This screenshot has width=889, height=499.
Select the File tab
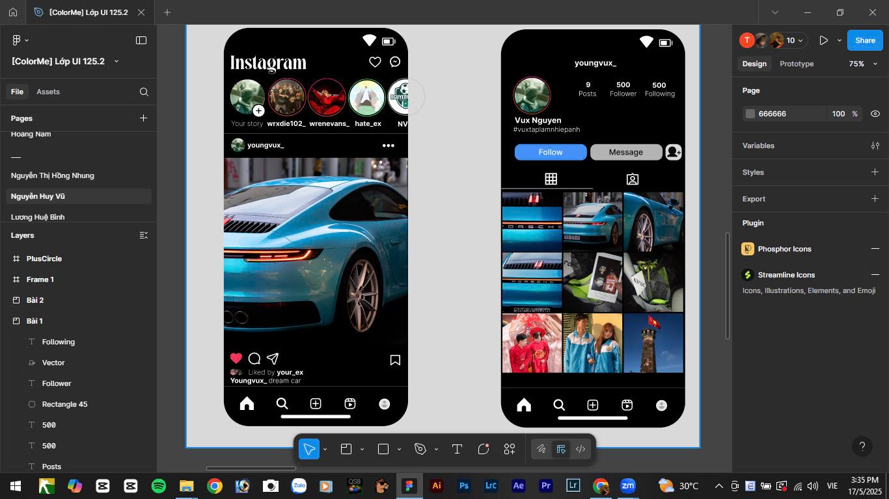point(17,92)
